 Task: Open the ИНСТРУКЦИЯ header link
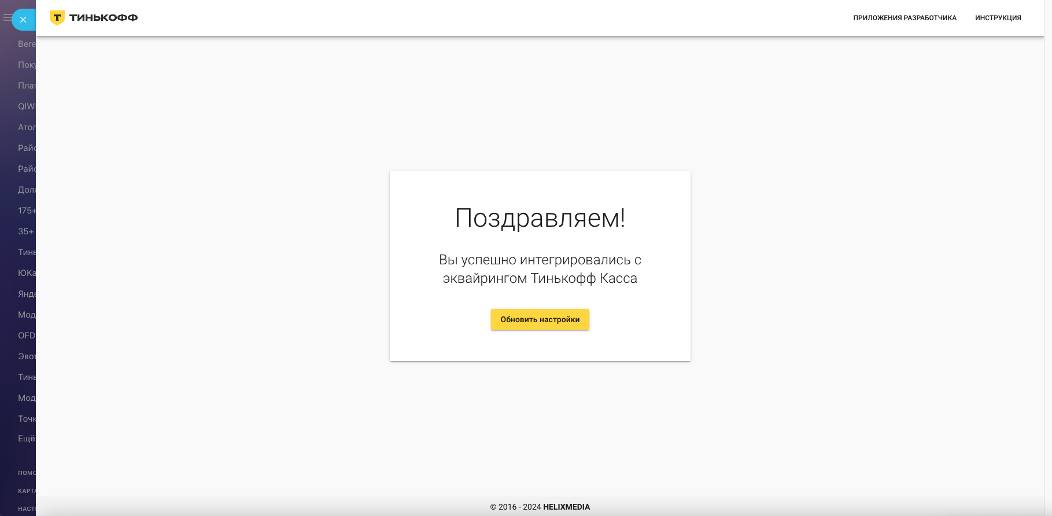[998, 18]
